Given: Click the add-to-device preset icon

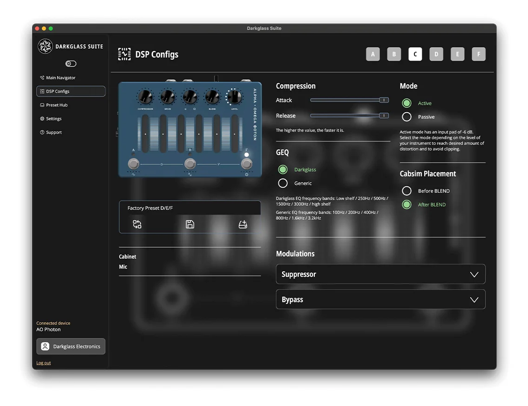Looking at the screenshot, I should (x=243, y=224).
